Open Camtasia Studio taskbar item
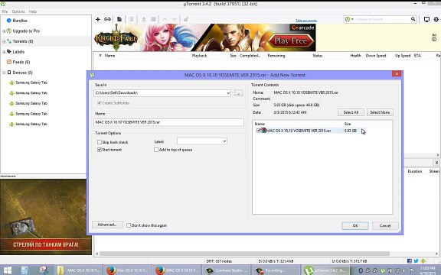441x275 pixels. 226,270
